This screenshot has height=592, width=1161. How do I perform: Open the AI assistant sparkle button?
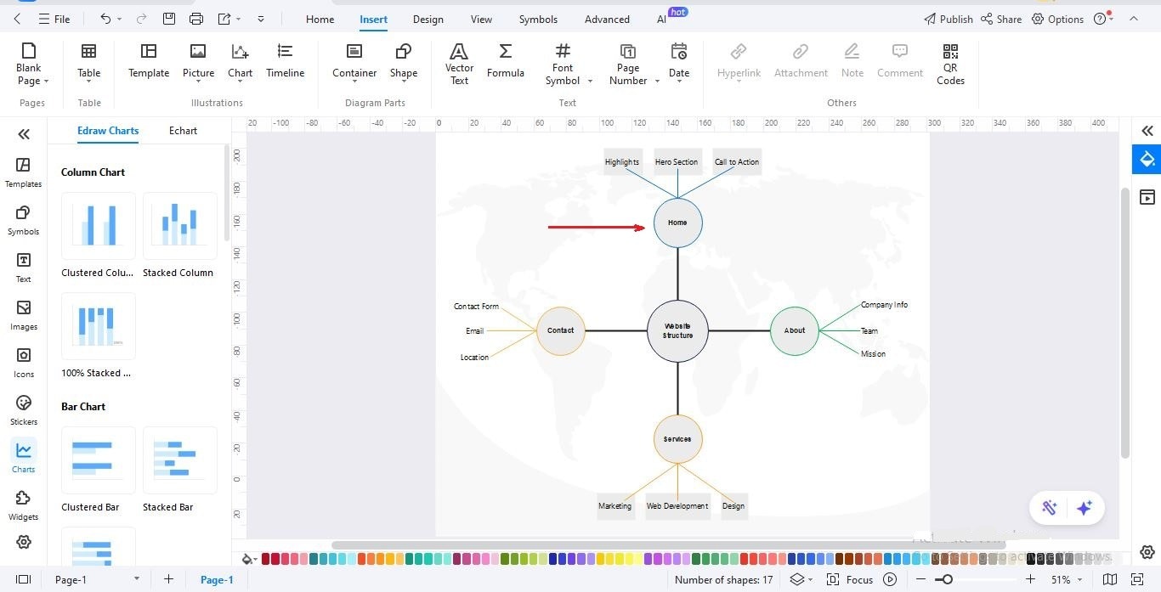(x=1084, y=508)
